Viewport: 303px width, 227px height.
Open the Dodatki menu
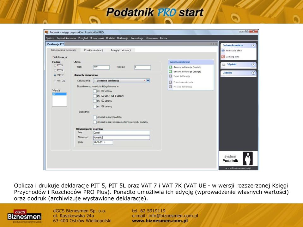[110, 38]
